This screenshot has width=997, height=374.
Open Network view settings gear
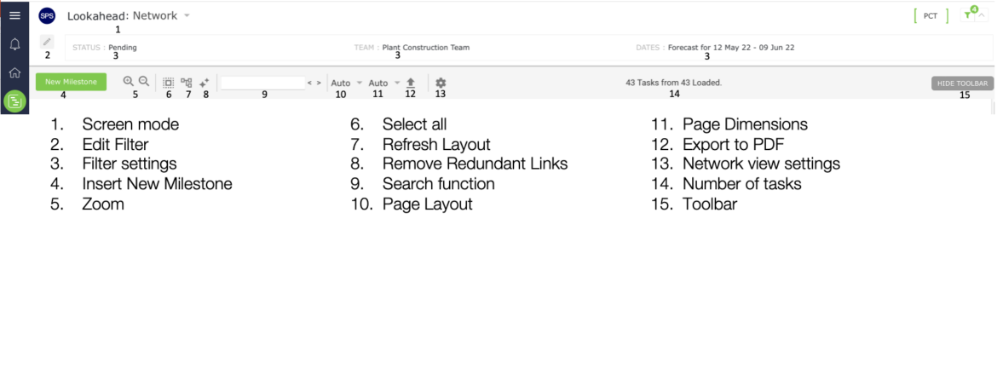coord(441,83)
